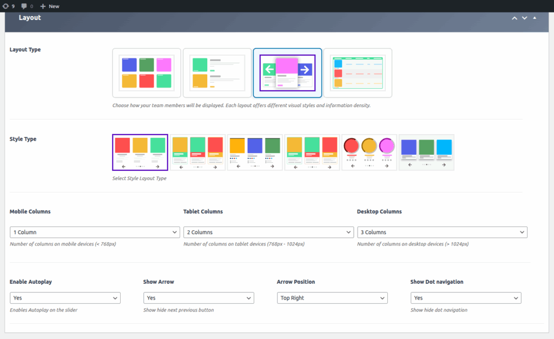Choose the first slider style thumbnail

[140, 152]
